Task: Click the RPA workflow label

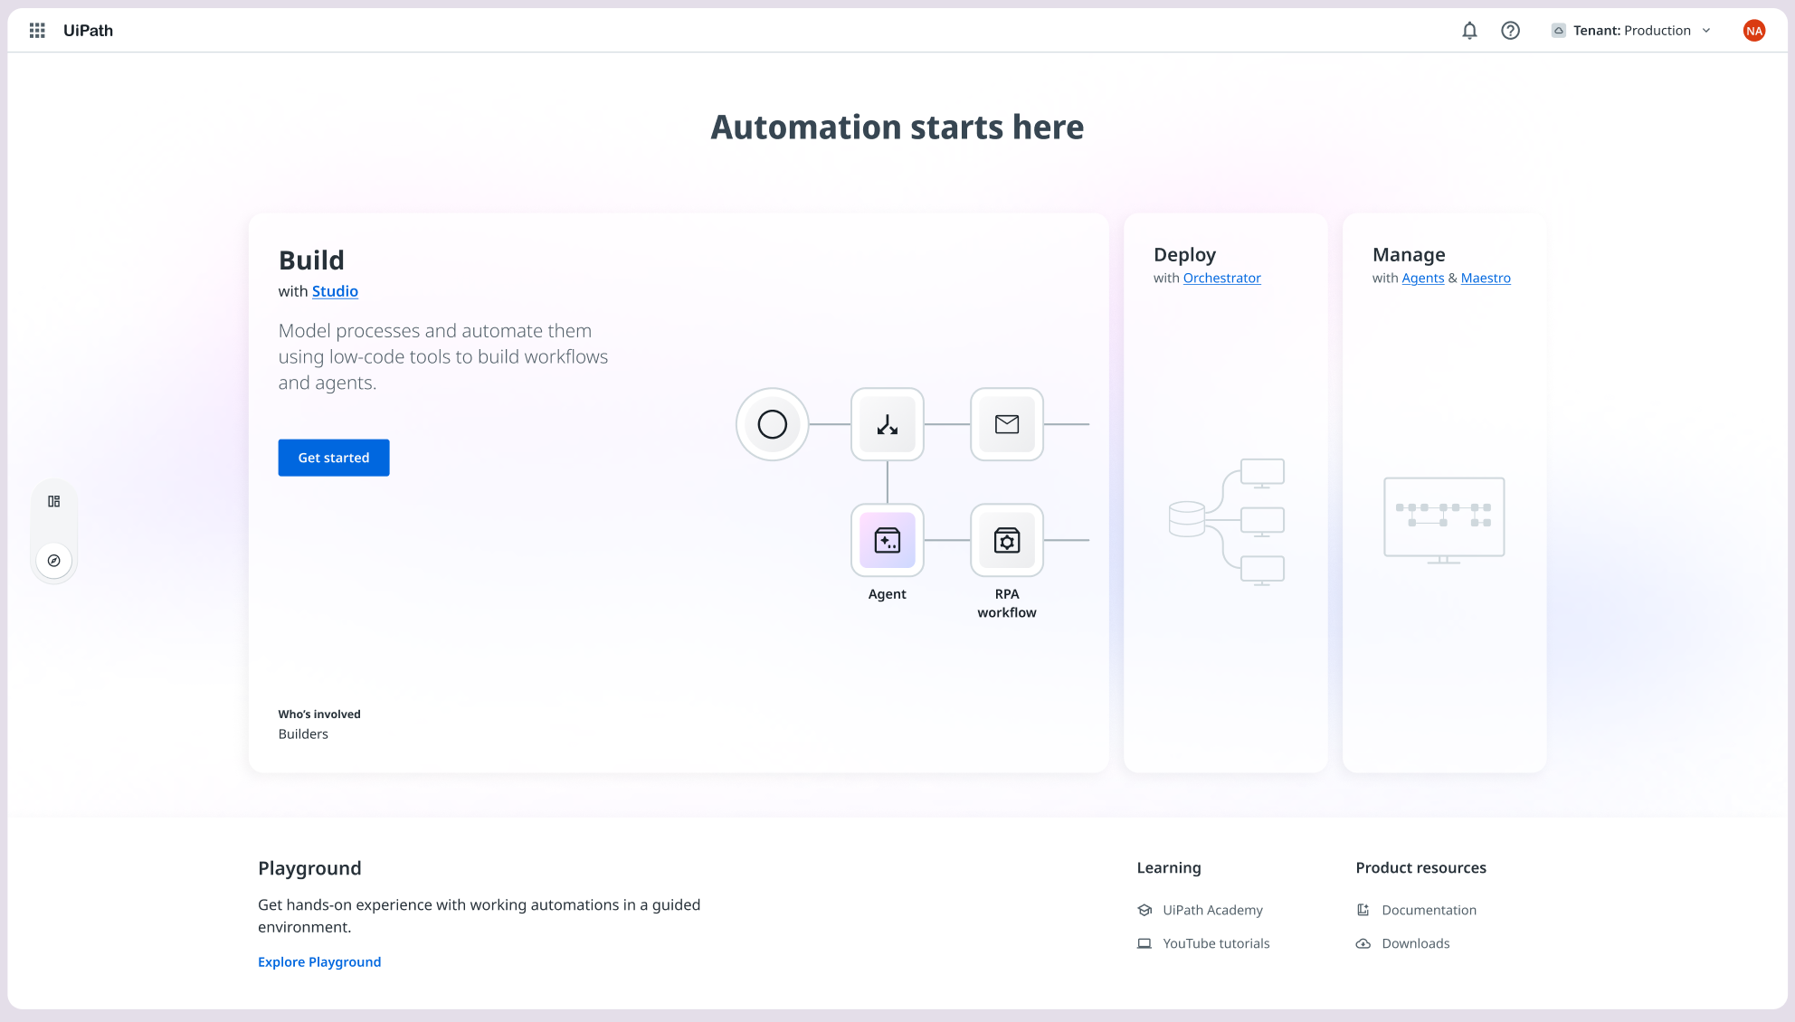Action: pyautogui.click(x=1007, y=603)
